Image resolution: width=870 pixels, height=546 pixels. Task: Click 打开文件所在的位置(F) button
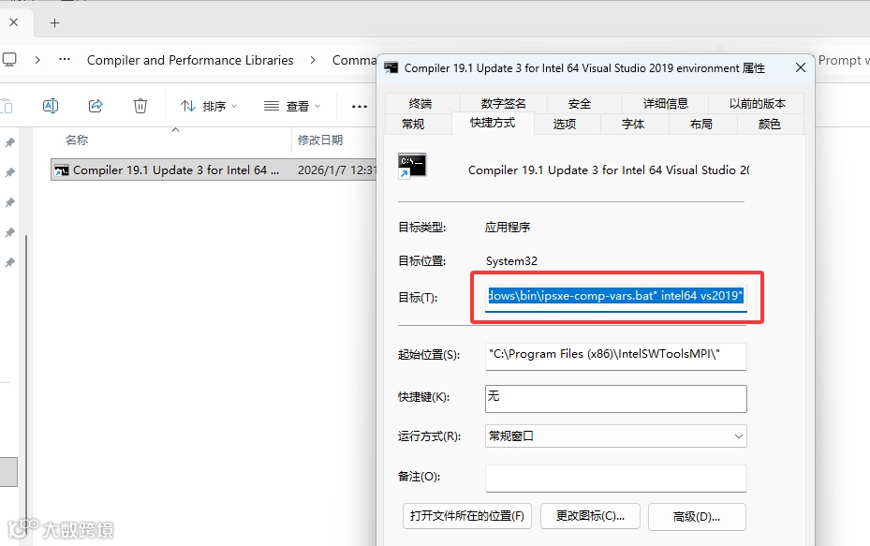[467, 516]
